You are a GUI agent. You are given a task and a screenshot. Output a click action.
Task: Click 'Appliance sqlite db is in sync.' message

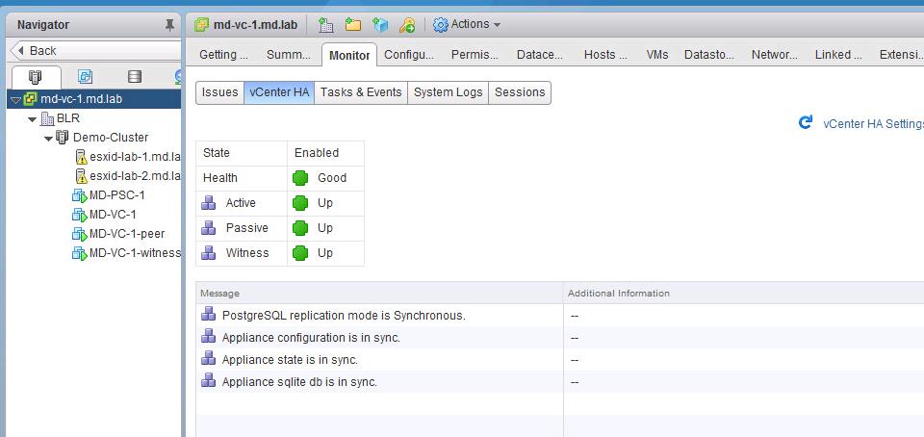(x=299, y=382)
